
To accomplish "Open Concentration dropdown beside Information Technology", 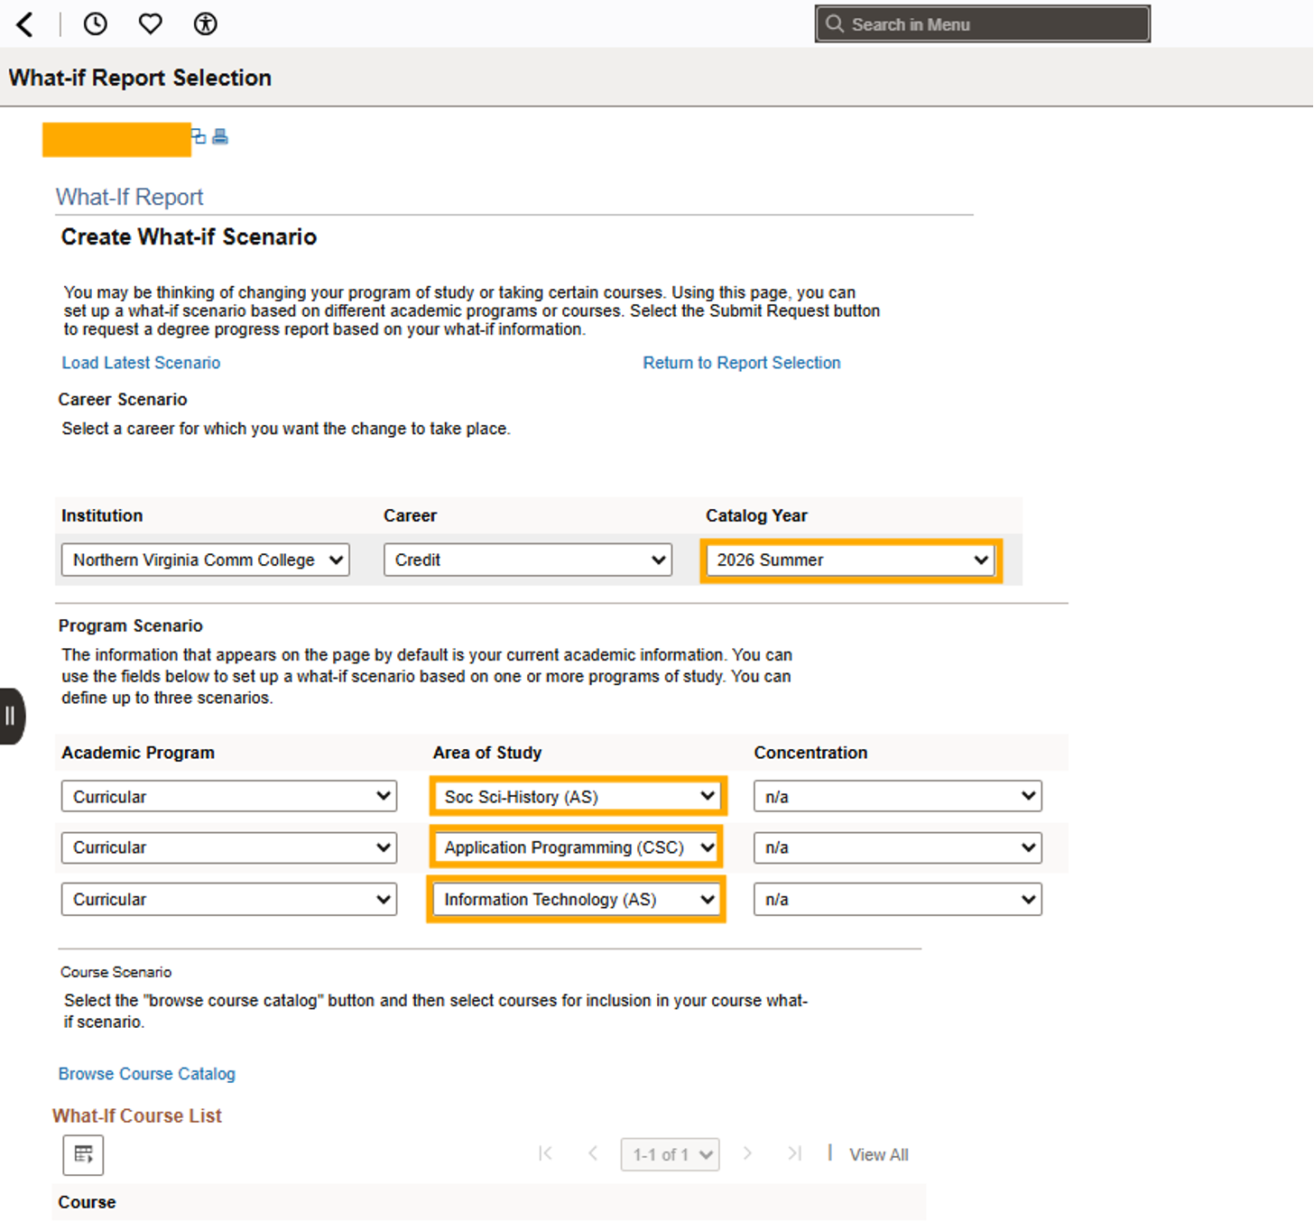I will pyautogui.click(x=898, y=900).
